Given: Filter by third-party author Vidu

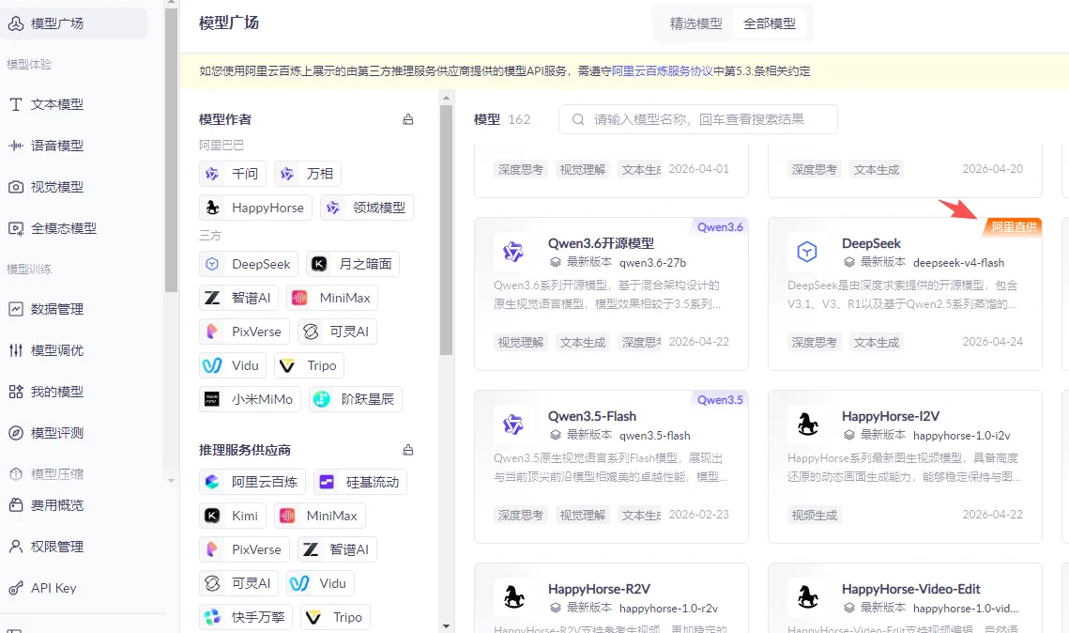Looking at the screenshot, I should (233, 365).
